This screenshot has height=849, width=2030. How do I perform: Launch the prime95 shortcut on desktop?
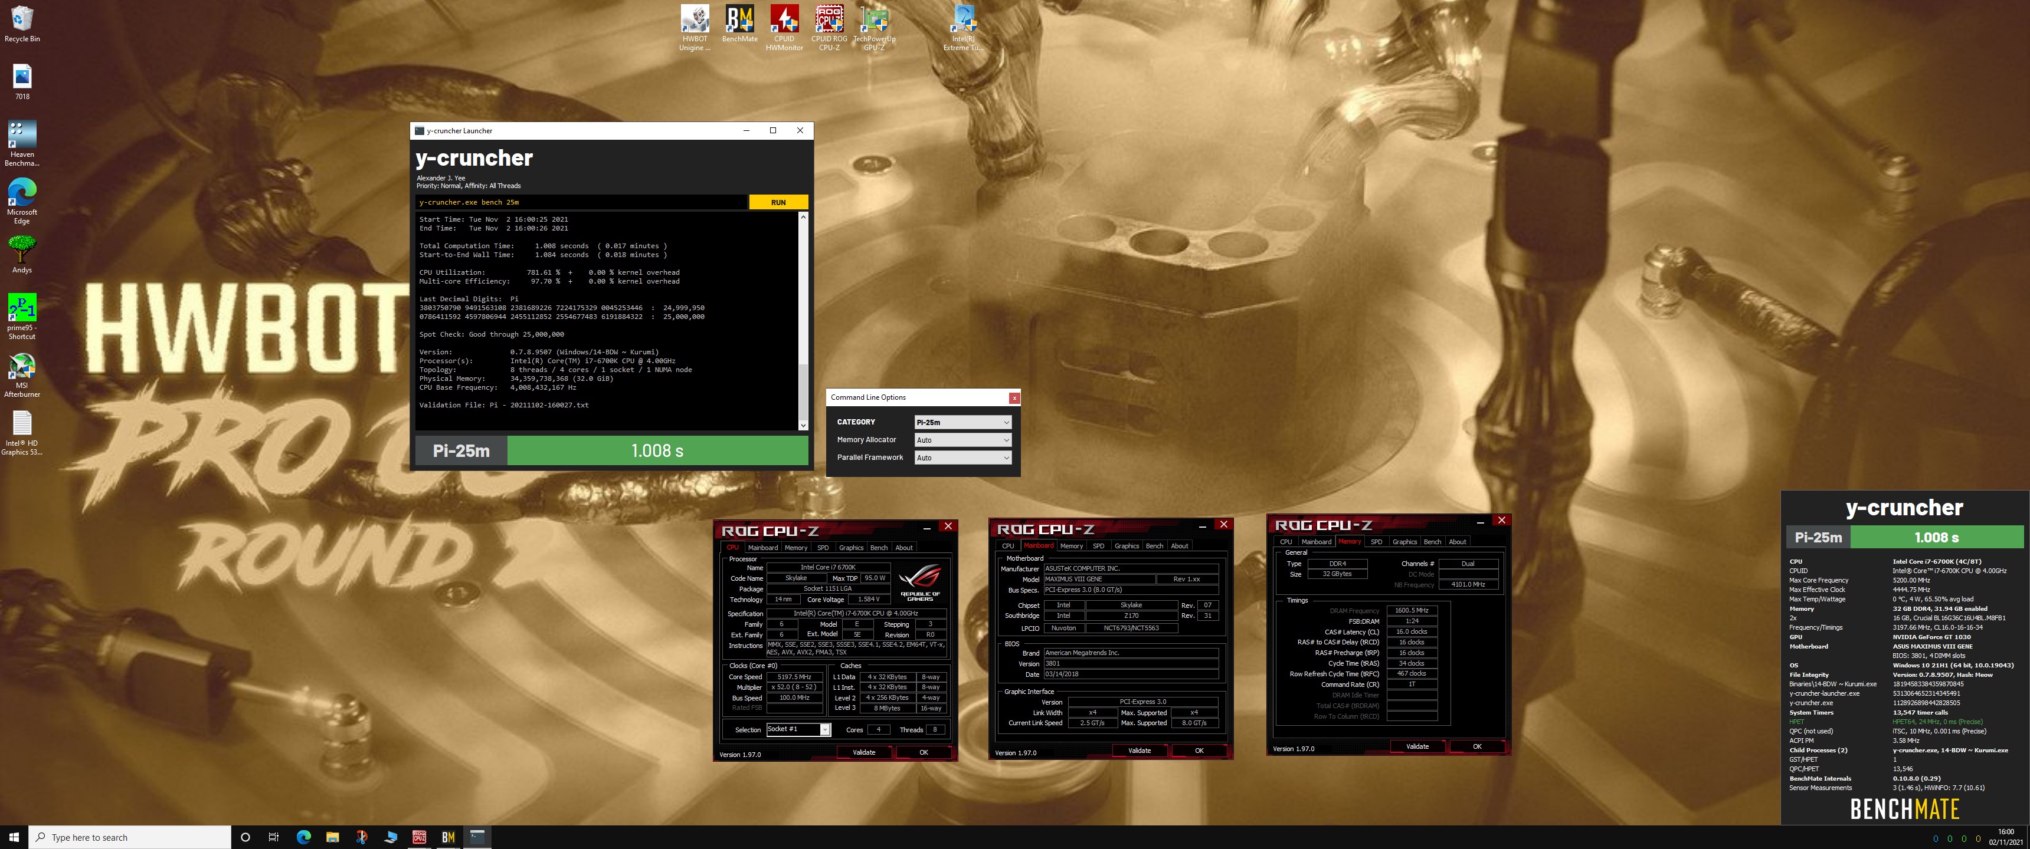[x=22, y=316]
